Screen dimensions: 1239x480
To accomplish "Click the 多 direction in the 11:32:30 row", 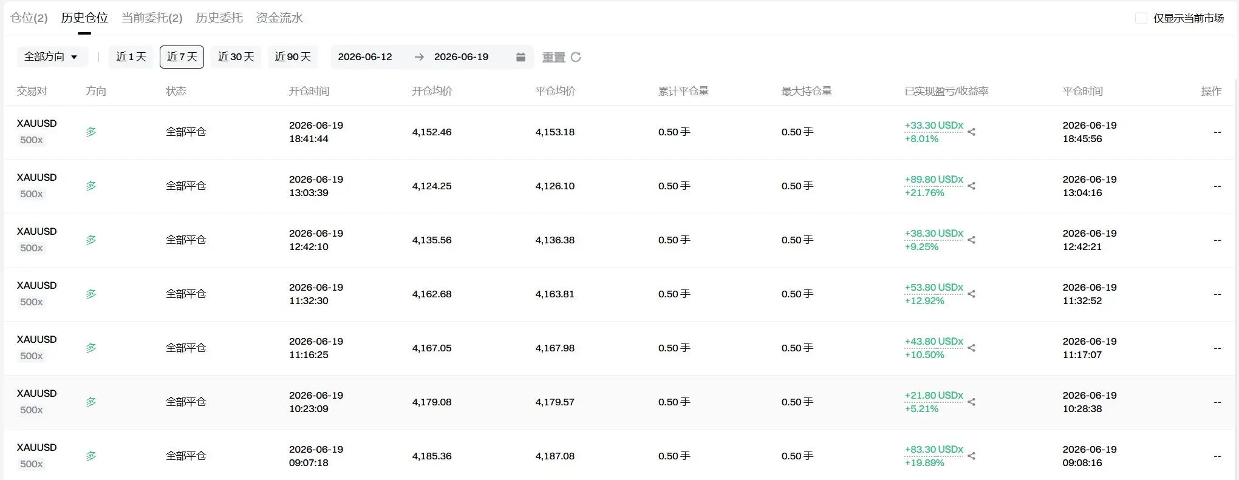I will click(x=91, y=294).
